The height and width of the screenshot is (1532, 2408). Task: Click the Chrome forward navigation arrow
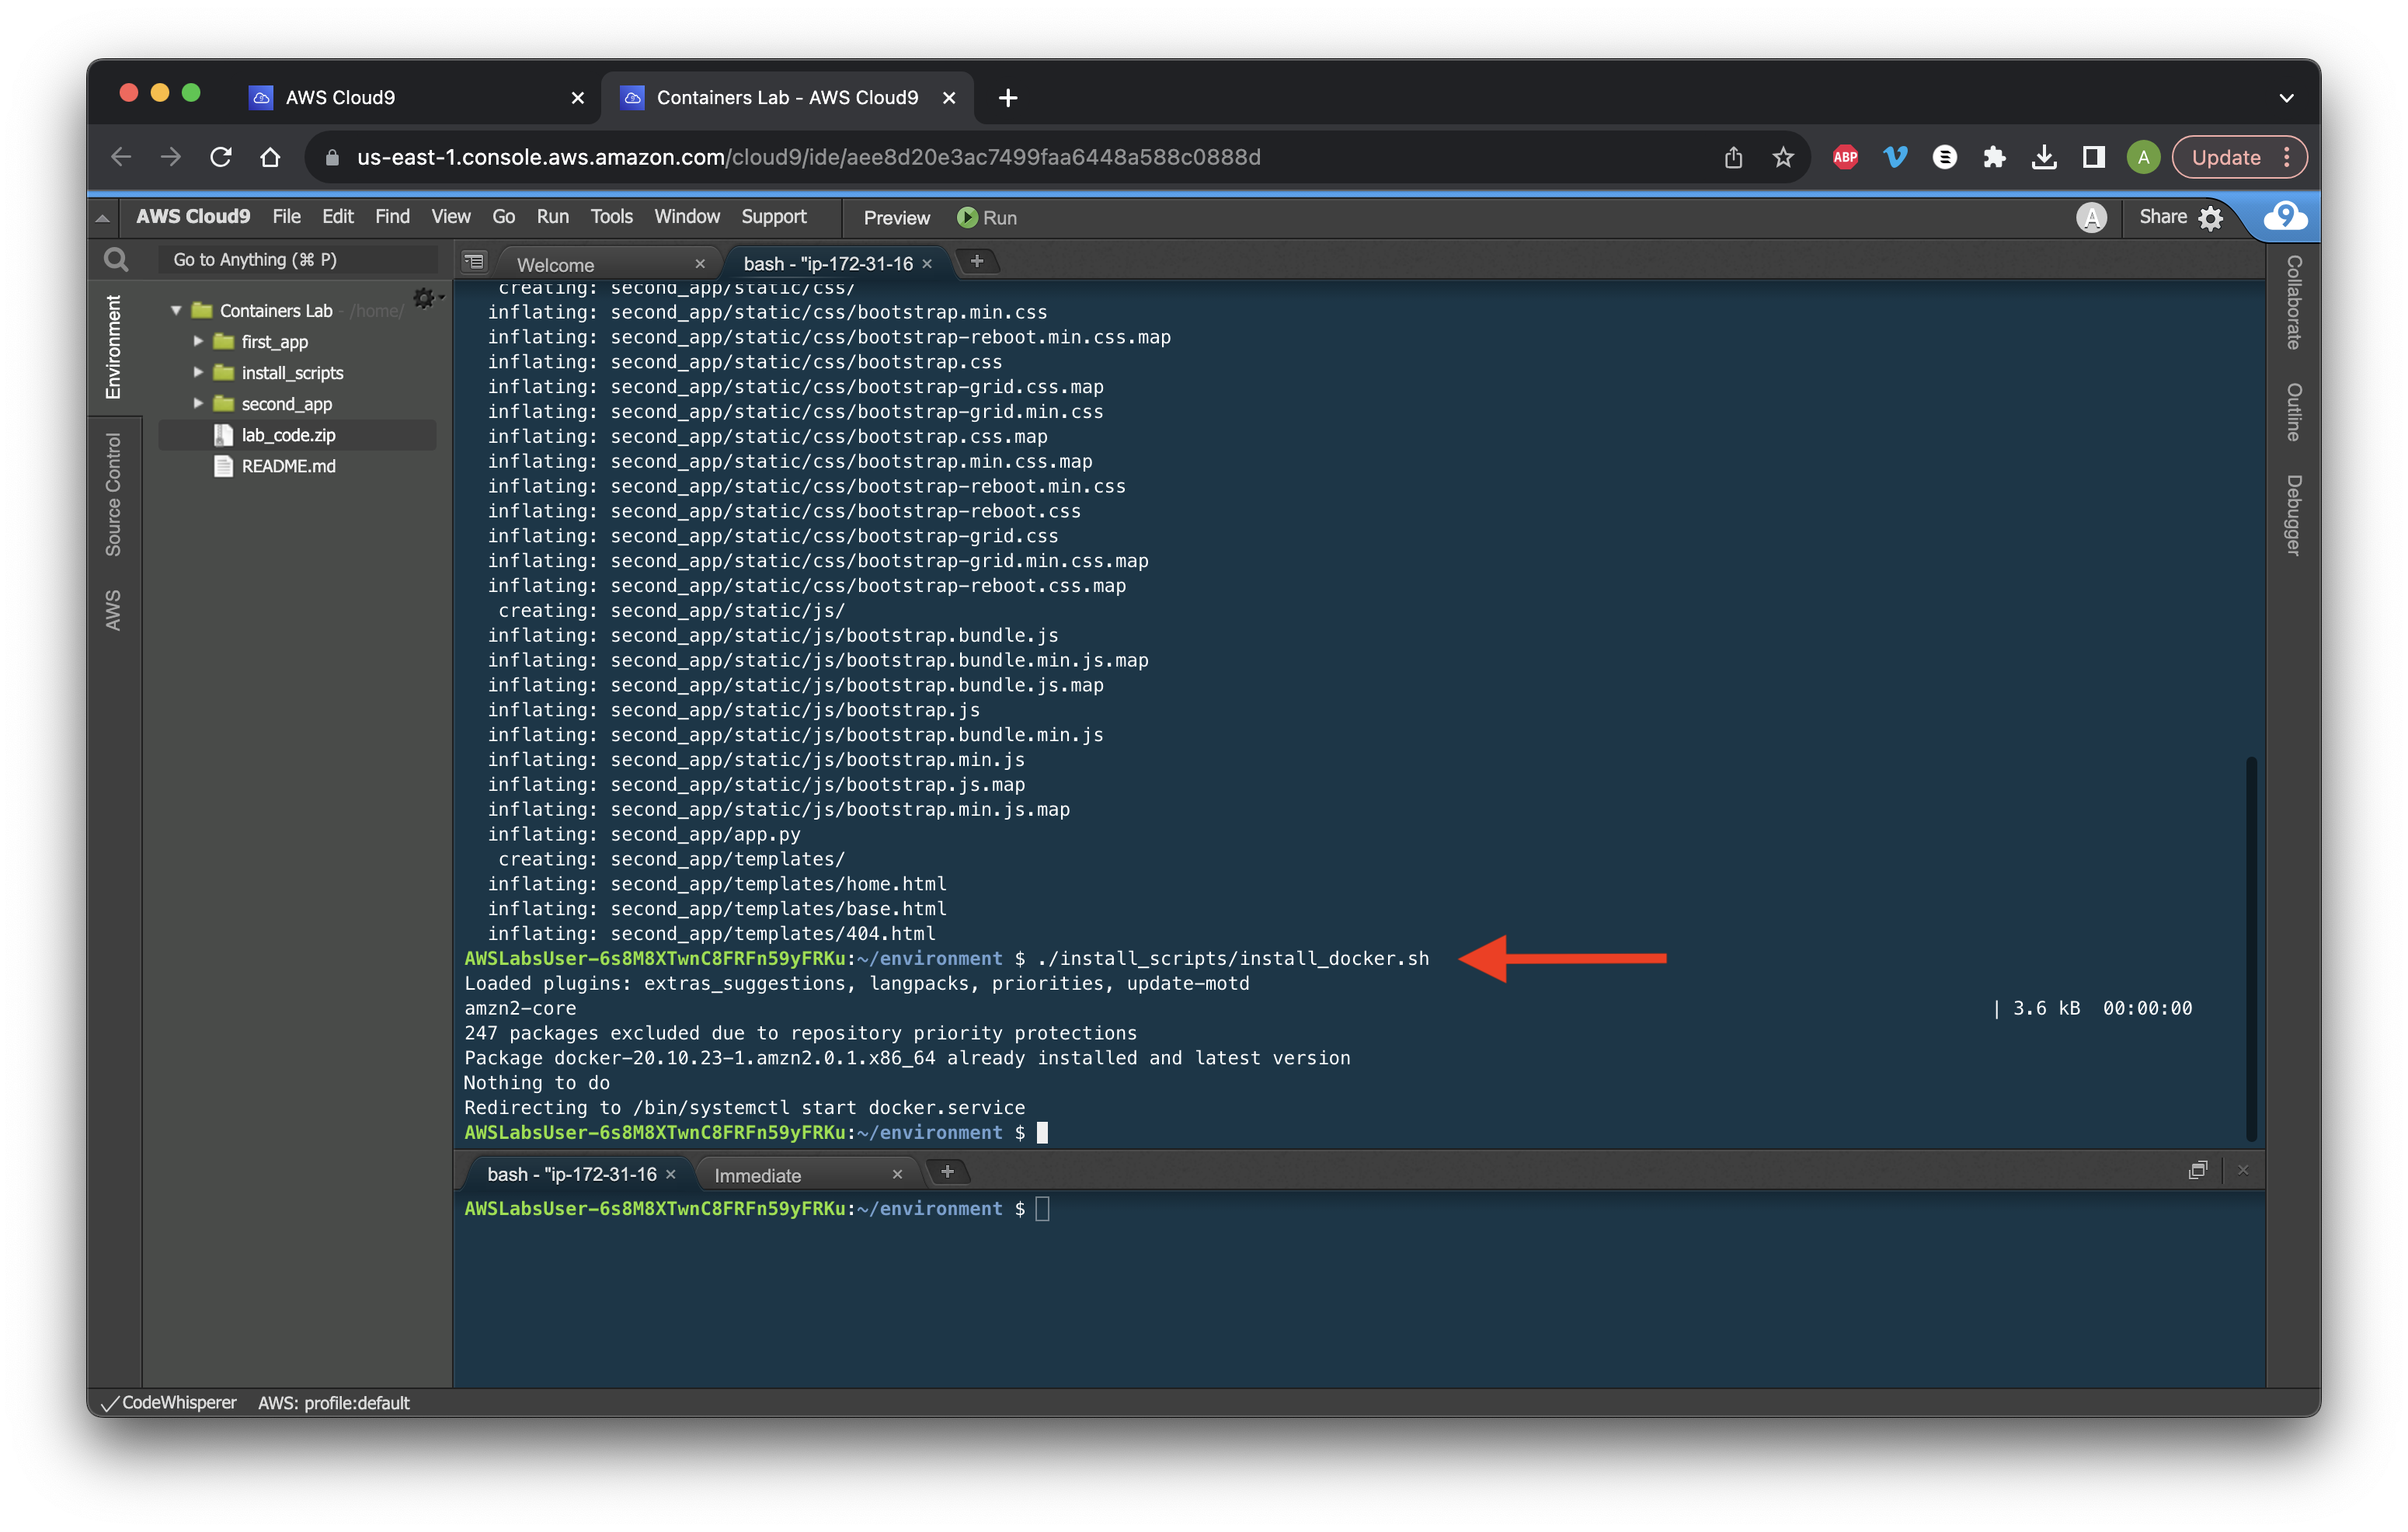pos(171,157)
